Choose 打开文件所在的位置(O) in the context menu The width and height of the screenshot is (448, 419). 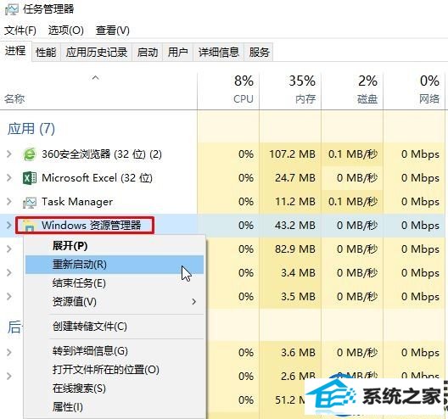[x=115, y=370]
